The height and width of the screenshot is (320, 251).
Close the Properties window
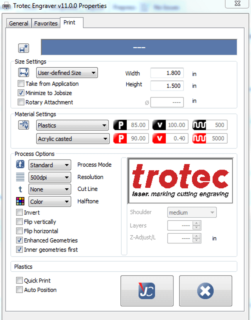(x=237, y=3)
